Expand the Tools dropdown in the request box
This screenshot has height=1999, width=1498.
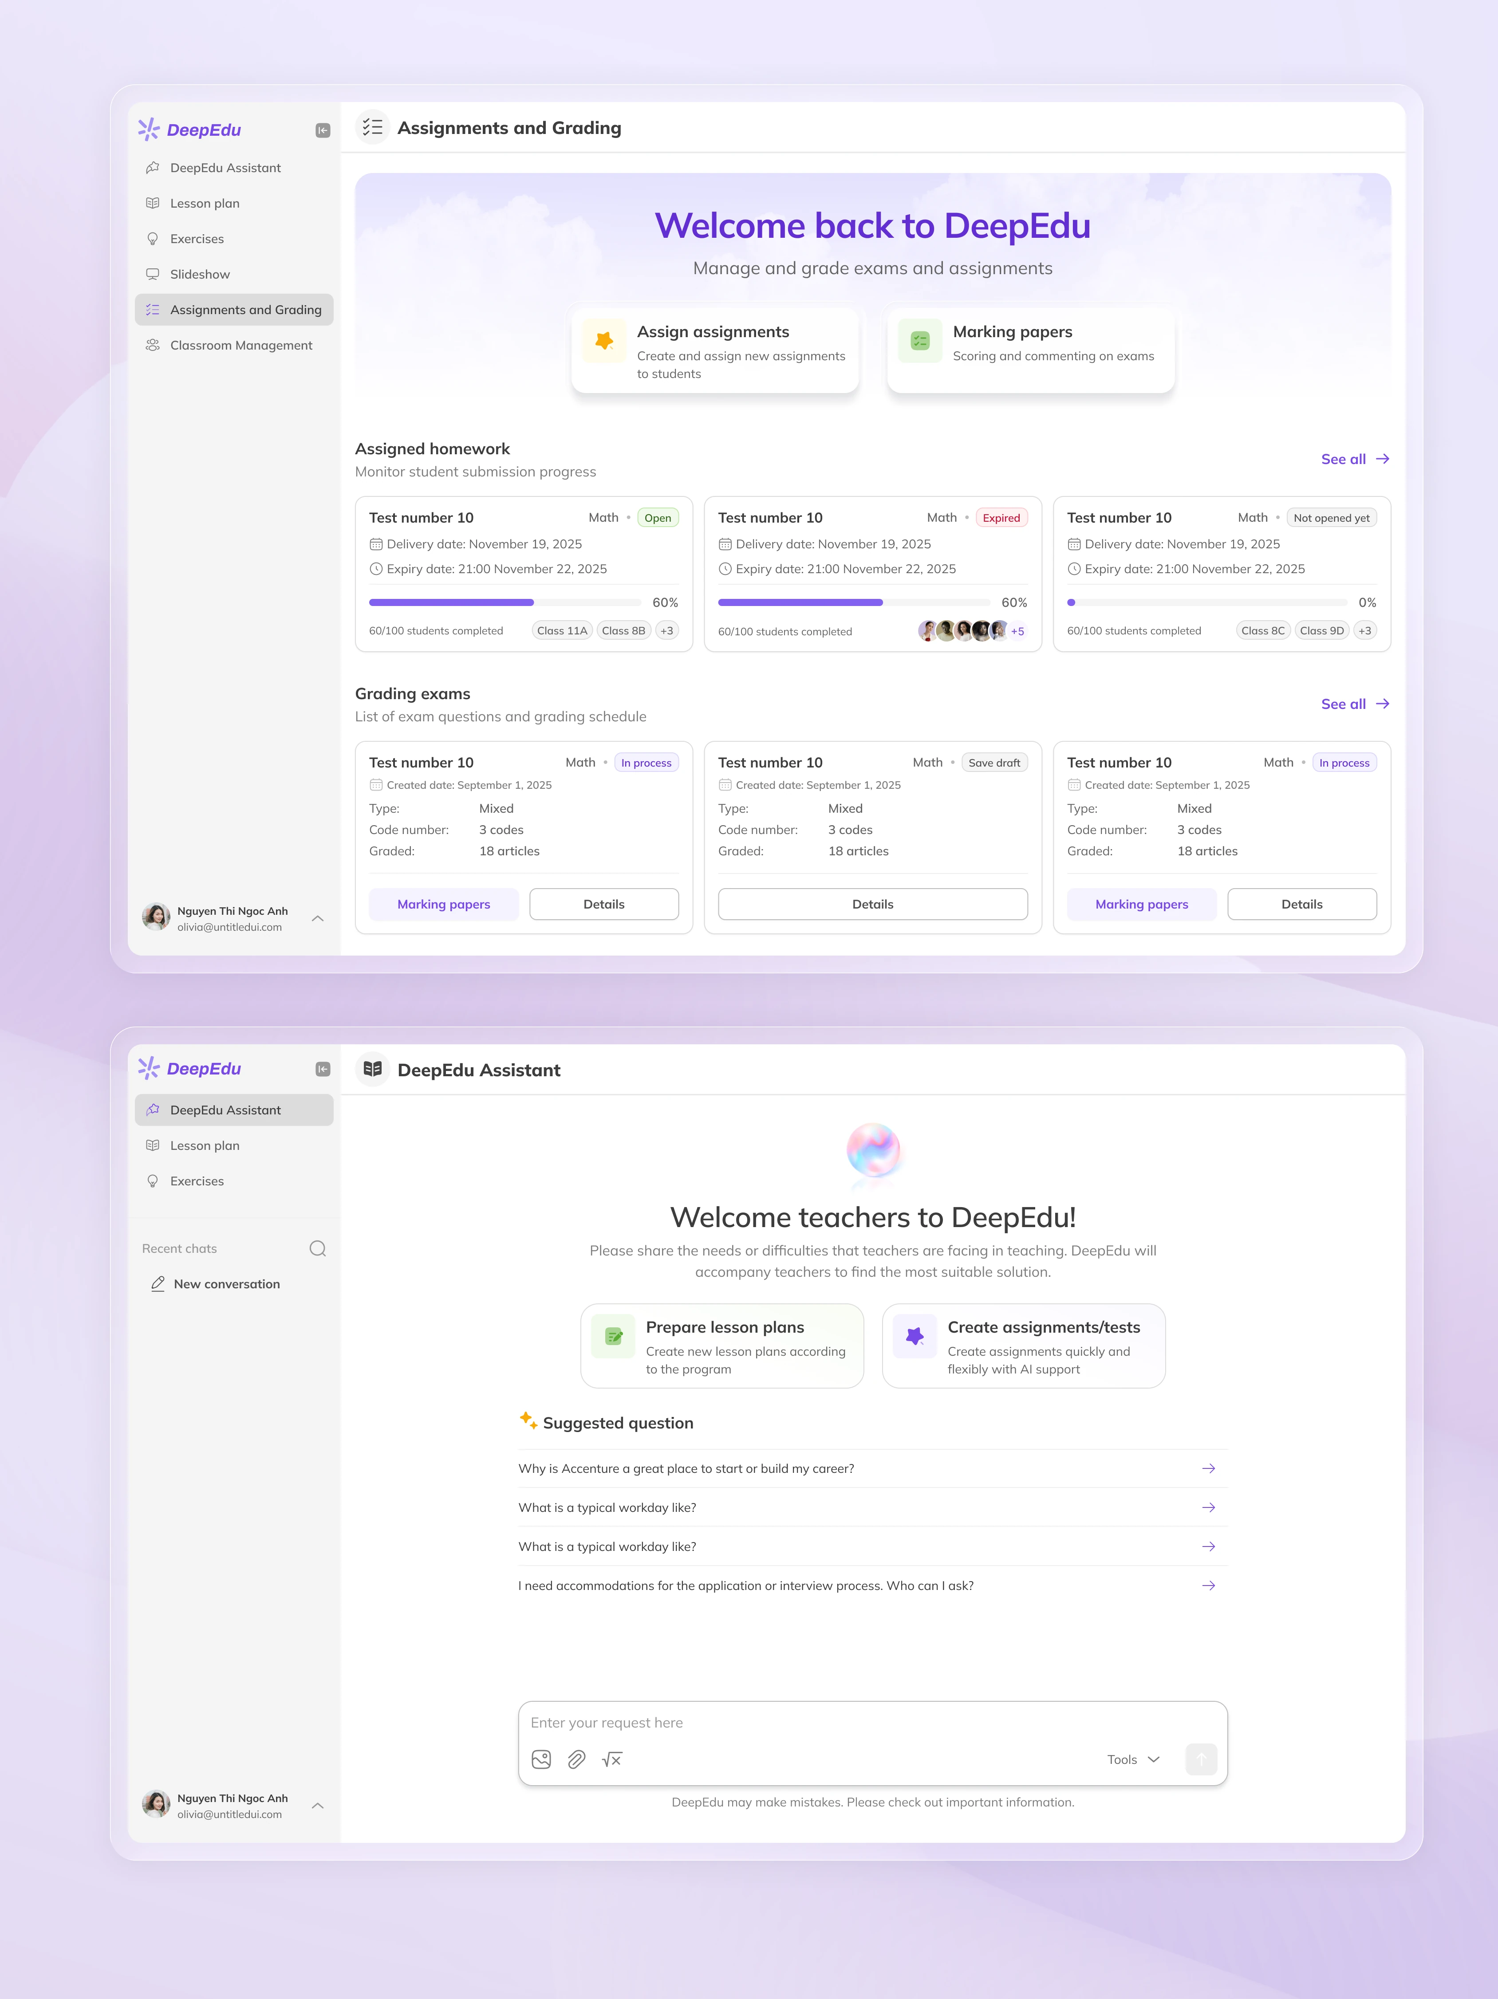tap(1133, 1759)
